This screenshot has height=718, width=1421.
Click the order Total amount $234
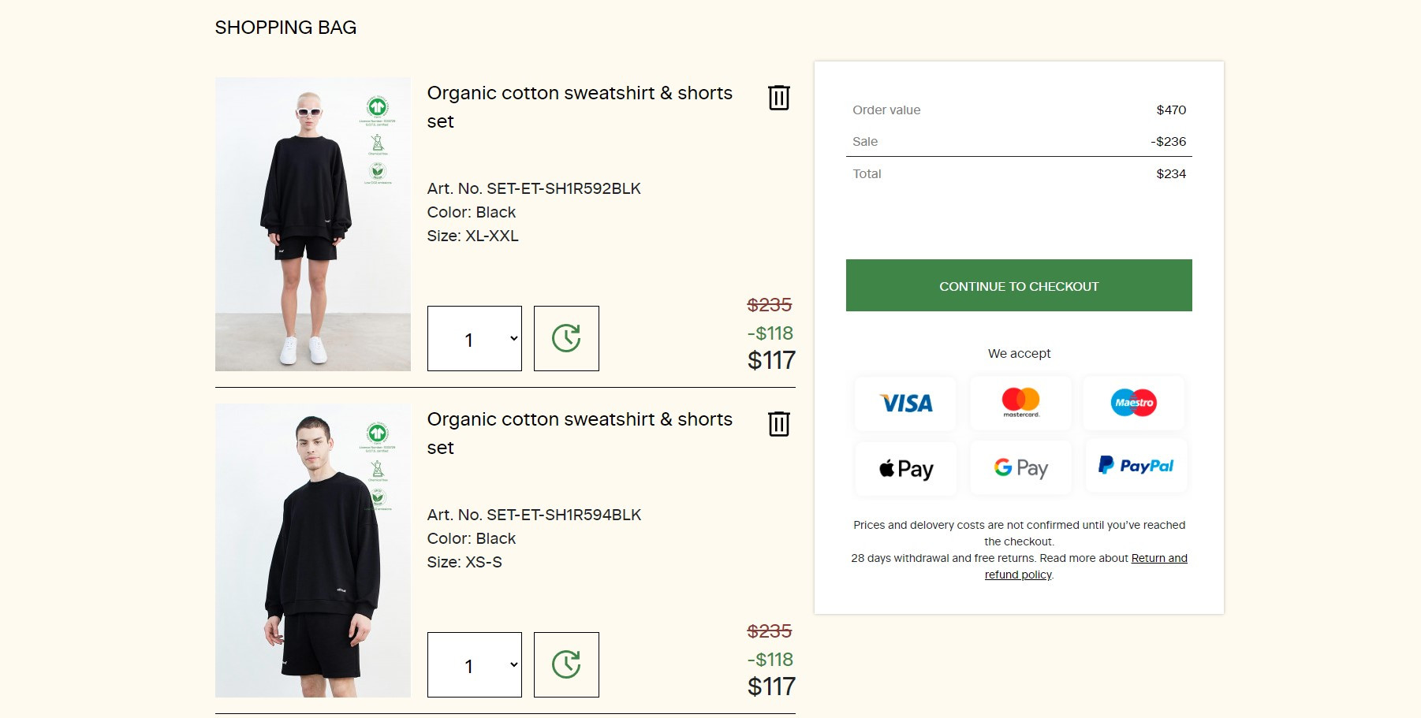[x=1170, y=174]
